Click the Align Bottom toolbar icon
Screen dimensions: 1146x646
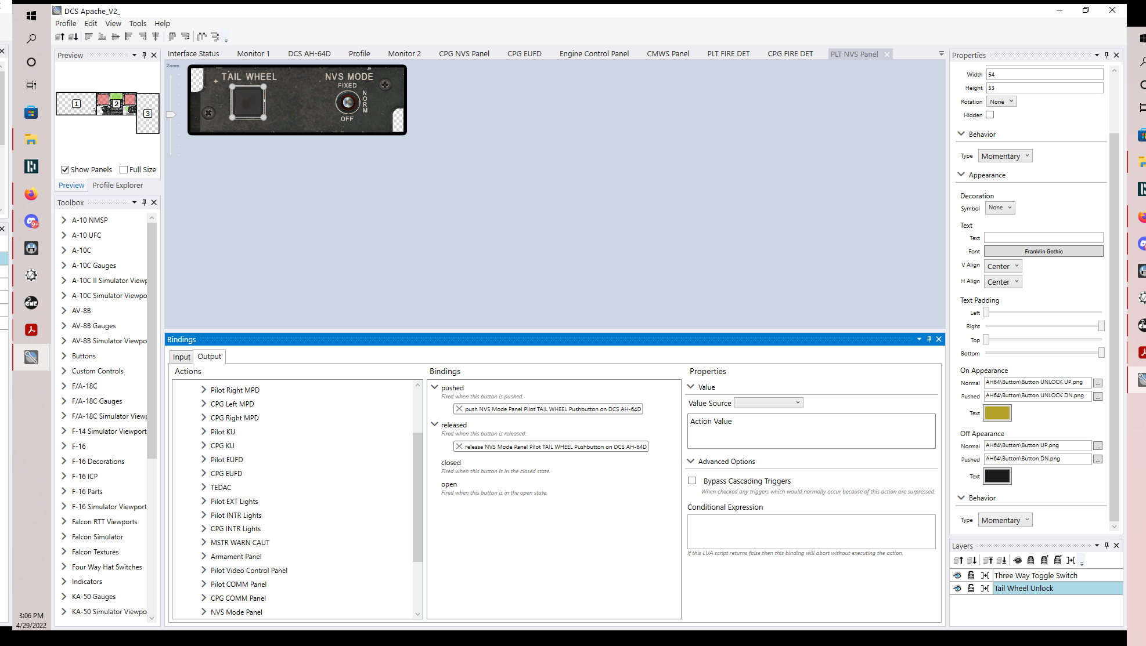[x=102, y=37]
